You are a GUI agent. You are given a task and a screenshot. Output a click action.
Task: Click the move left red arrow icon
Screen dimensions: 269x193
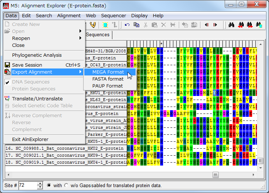pyautogui.click(x=206, y=25)
